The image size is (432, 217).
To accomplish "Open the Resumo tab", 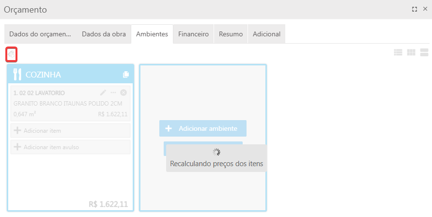I will (231, 34).
